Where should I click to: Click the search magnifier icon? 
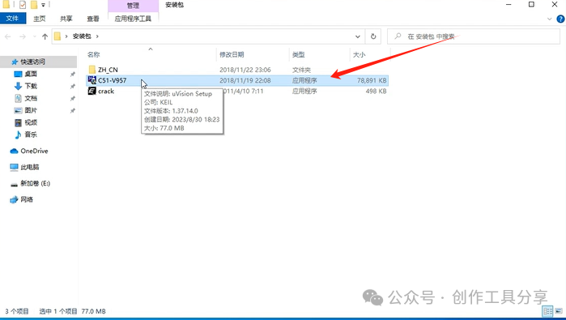[x=398, y=36]
